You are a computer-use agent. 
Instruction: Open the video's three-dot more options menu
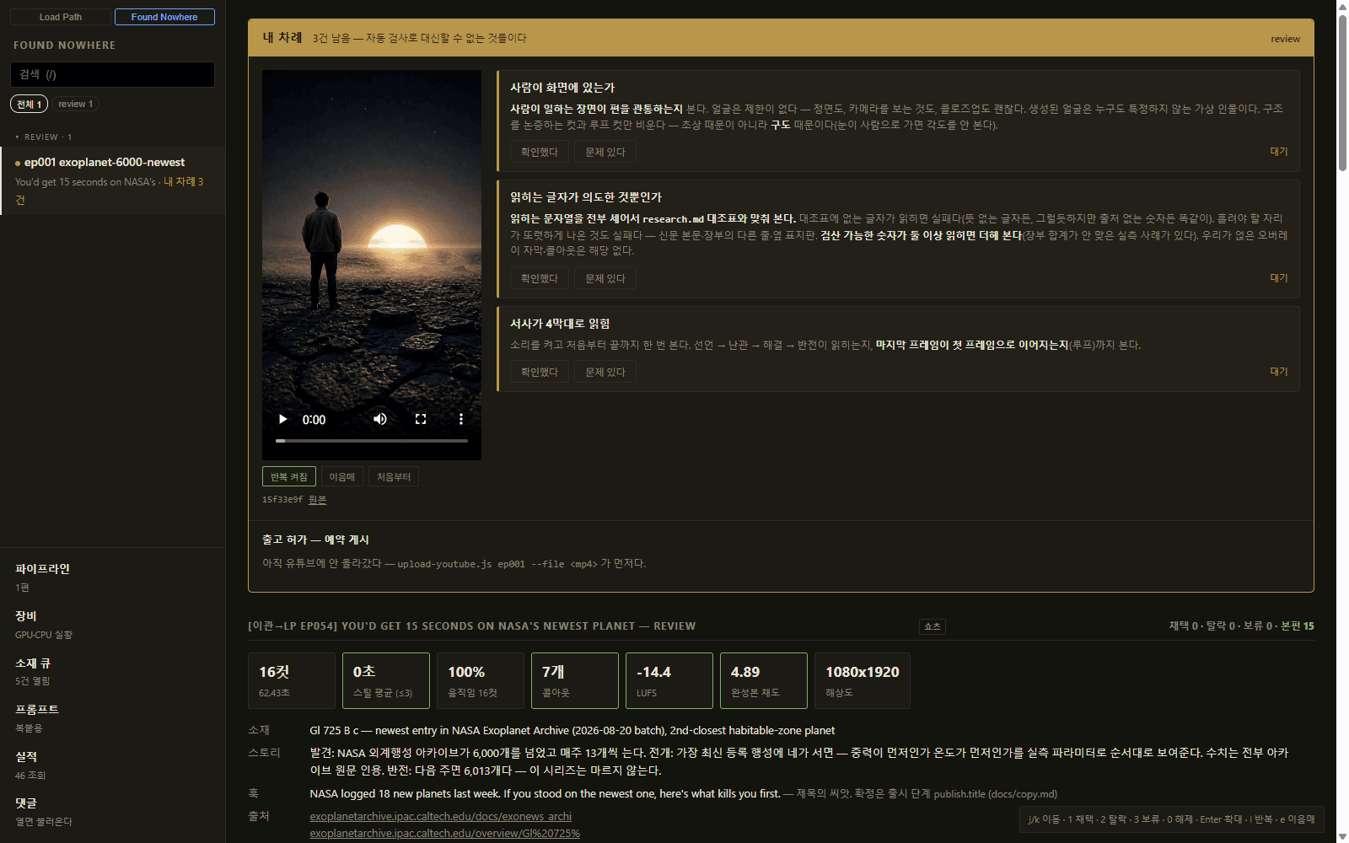(x=461, y=419)
